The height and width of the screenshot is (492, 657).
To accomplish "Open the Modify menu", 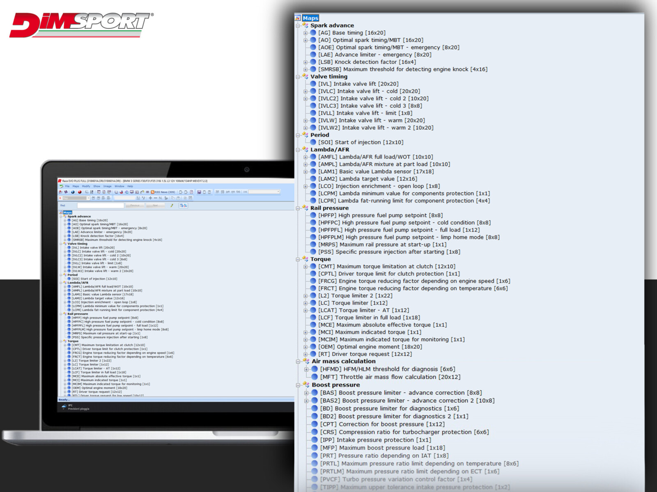I will click(x=86, y=186).
